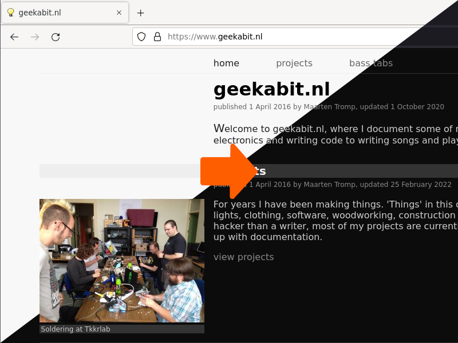The image size is (458, 343).
Task: Select the geekabit.nl browser tab
Action: click(65, 13)
